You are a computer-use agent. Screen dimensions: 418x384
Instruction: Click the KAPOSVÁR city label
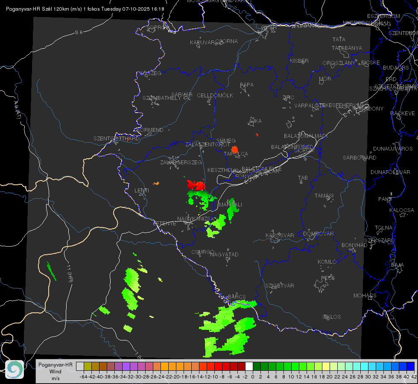click(x=280, y=235)
